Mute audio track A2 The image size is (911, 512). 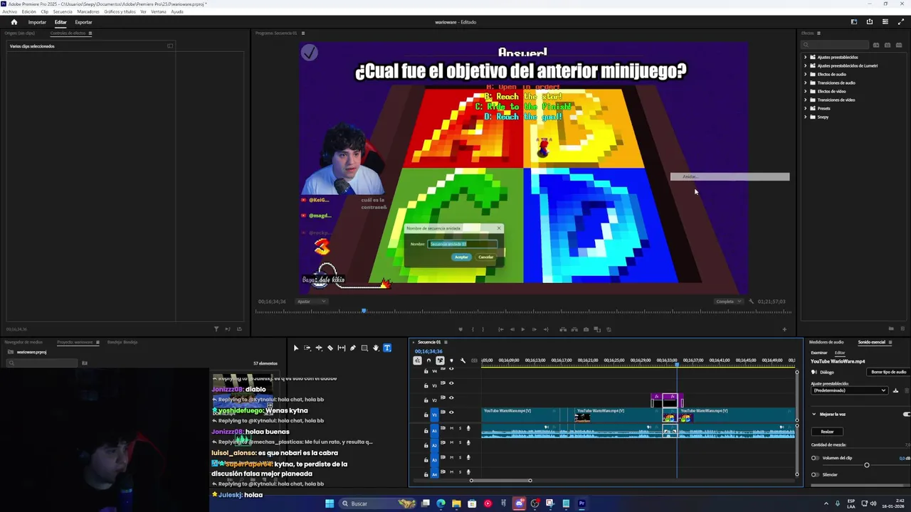coord(451,442)
